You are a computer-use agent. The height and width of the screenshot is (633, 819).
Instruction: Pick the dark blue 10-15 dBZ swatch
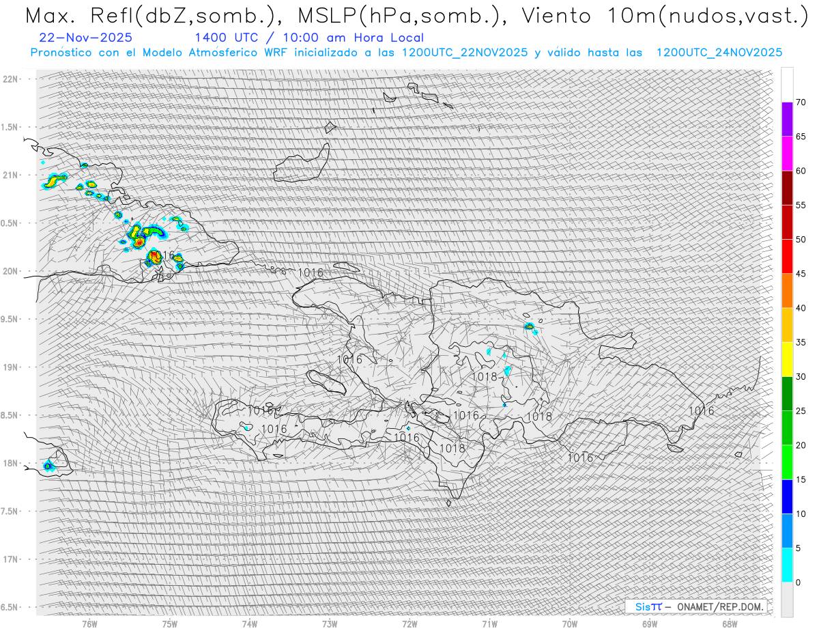[787, 496]
